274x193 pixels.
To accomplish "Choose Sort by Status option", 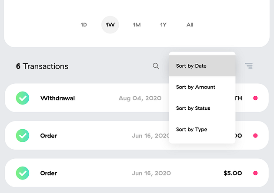I will tap(202, 108).
